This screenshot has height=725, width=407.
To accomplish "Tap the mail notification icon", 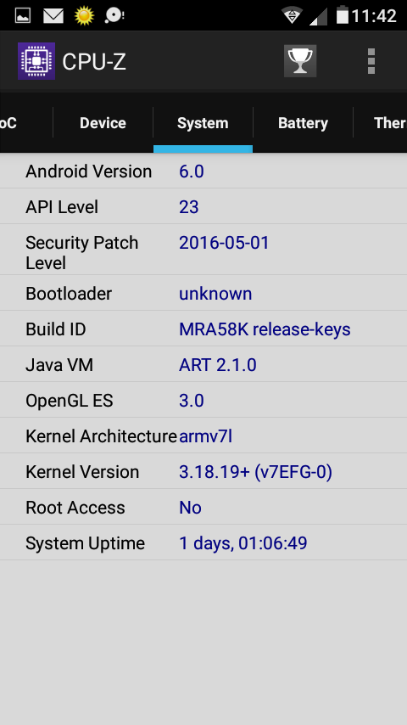I will click(x=53, y=16).
